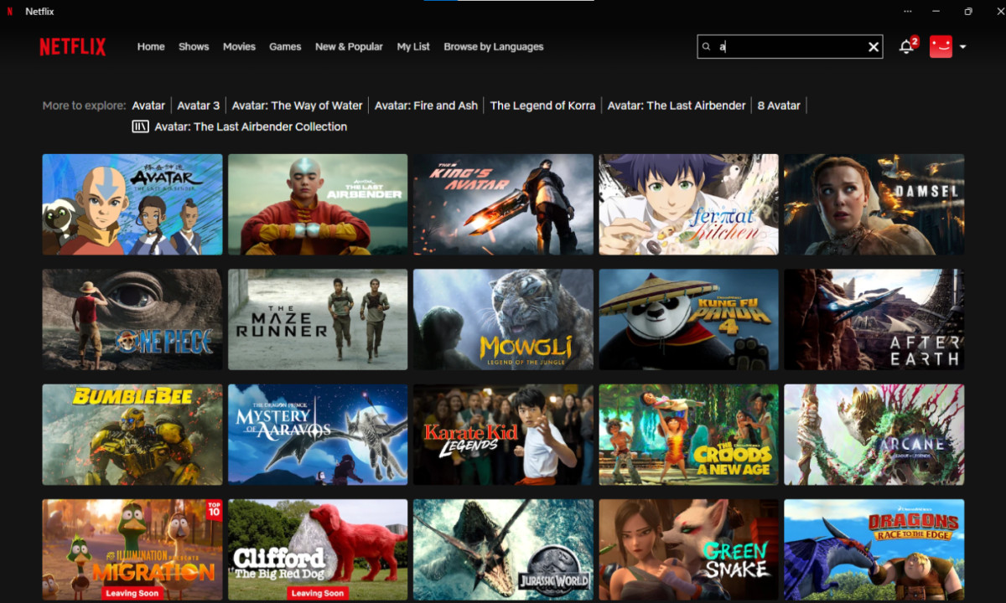Click the search magnifier icon
Screen dimensions: 1006x603
pos(706,47)
